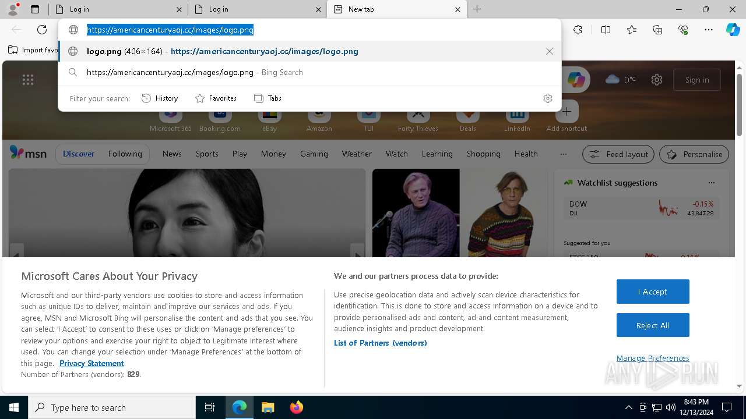This screenshot has height=419, width=746.
Task: Open Settings and more ellipsis menu
Action: point(709,30)
